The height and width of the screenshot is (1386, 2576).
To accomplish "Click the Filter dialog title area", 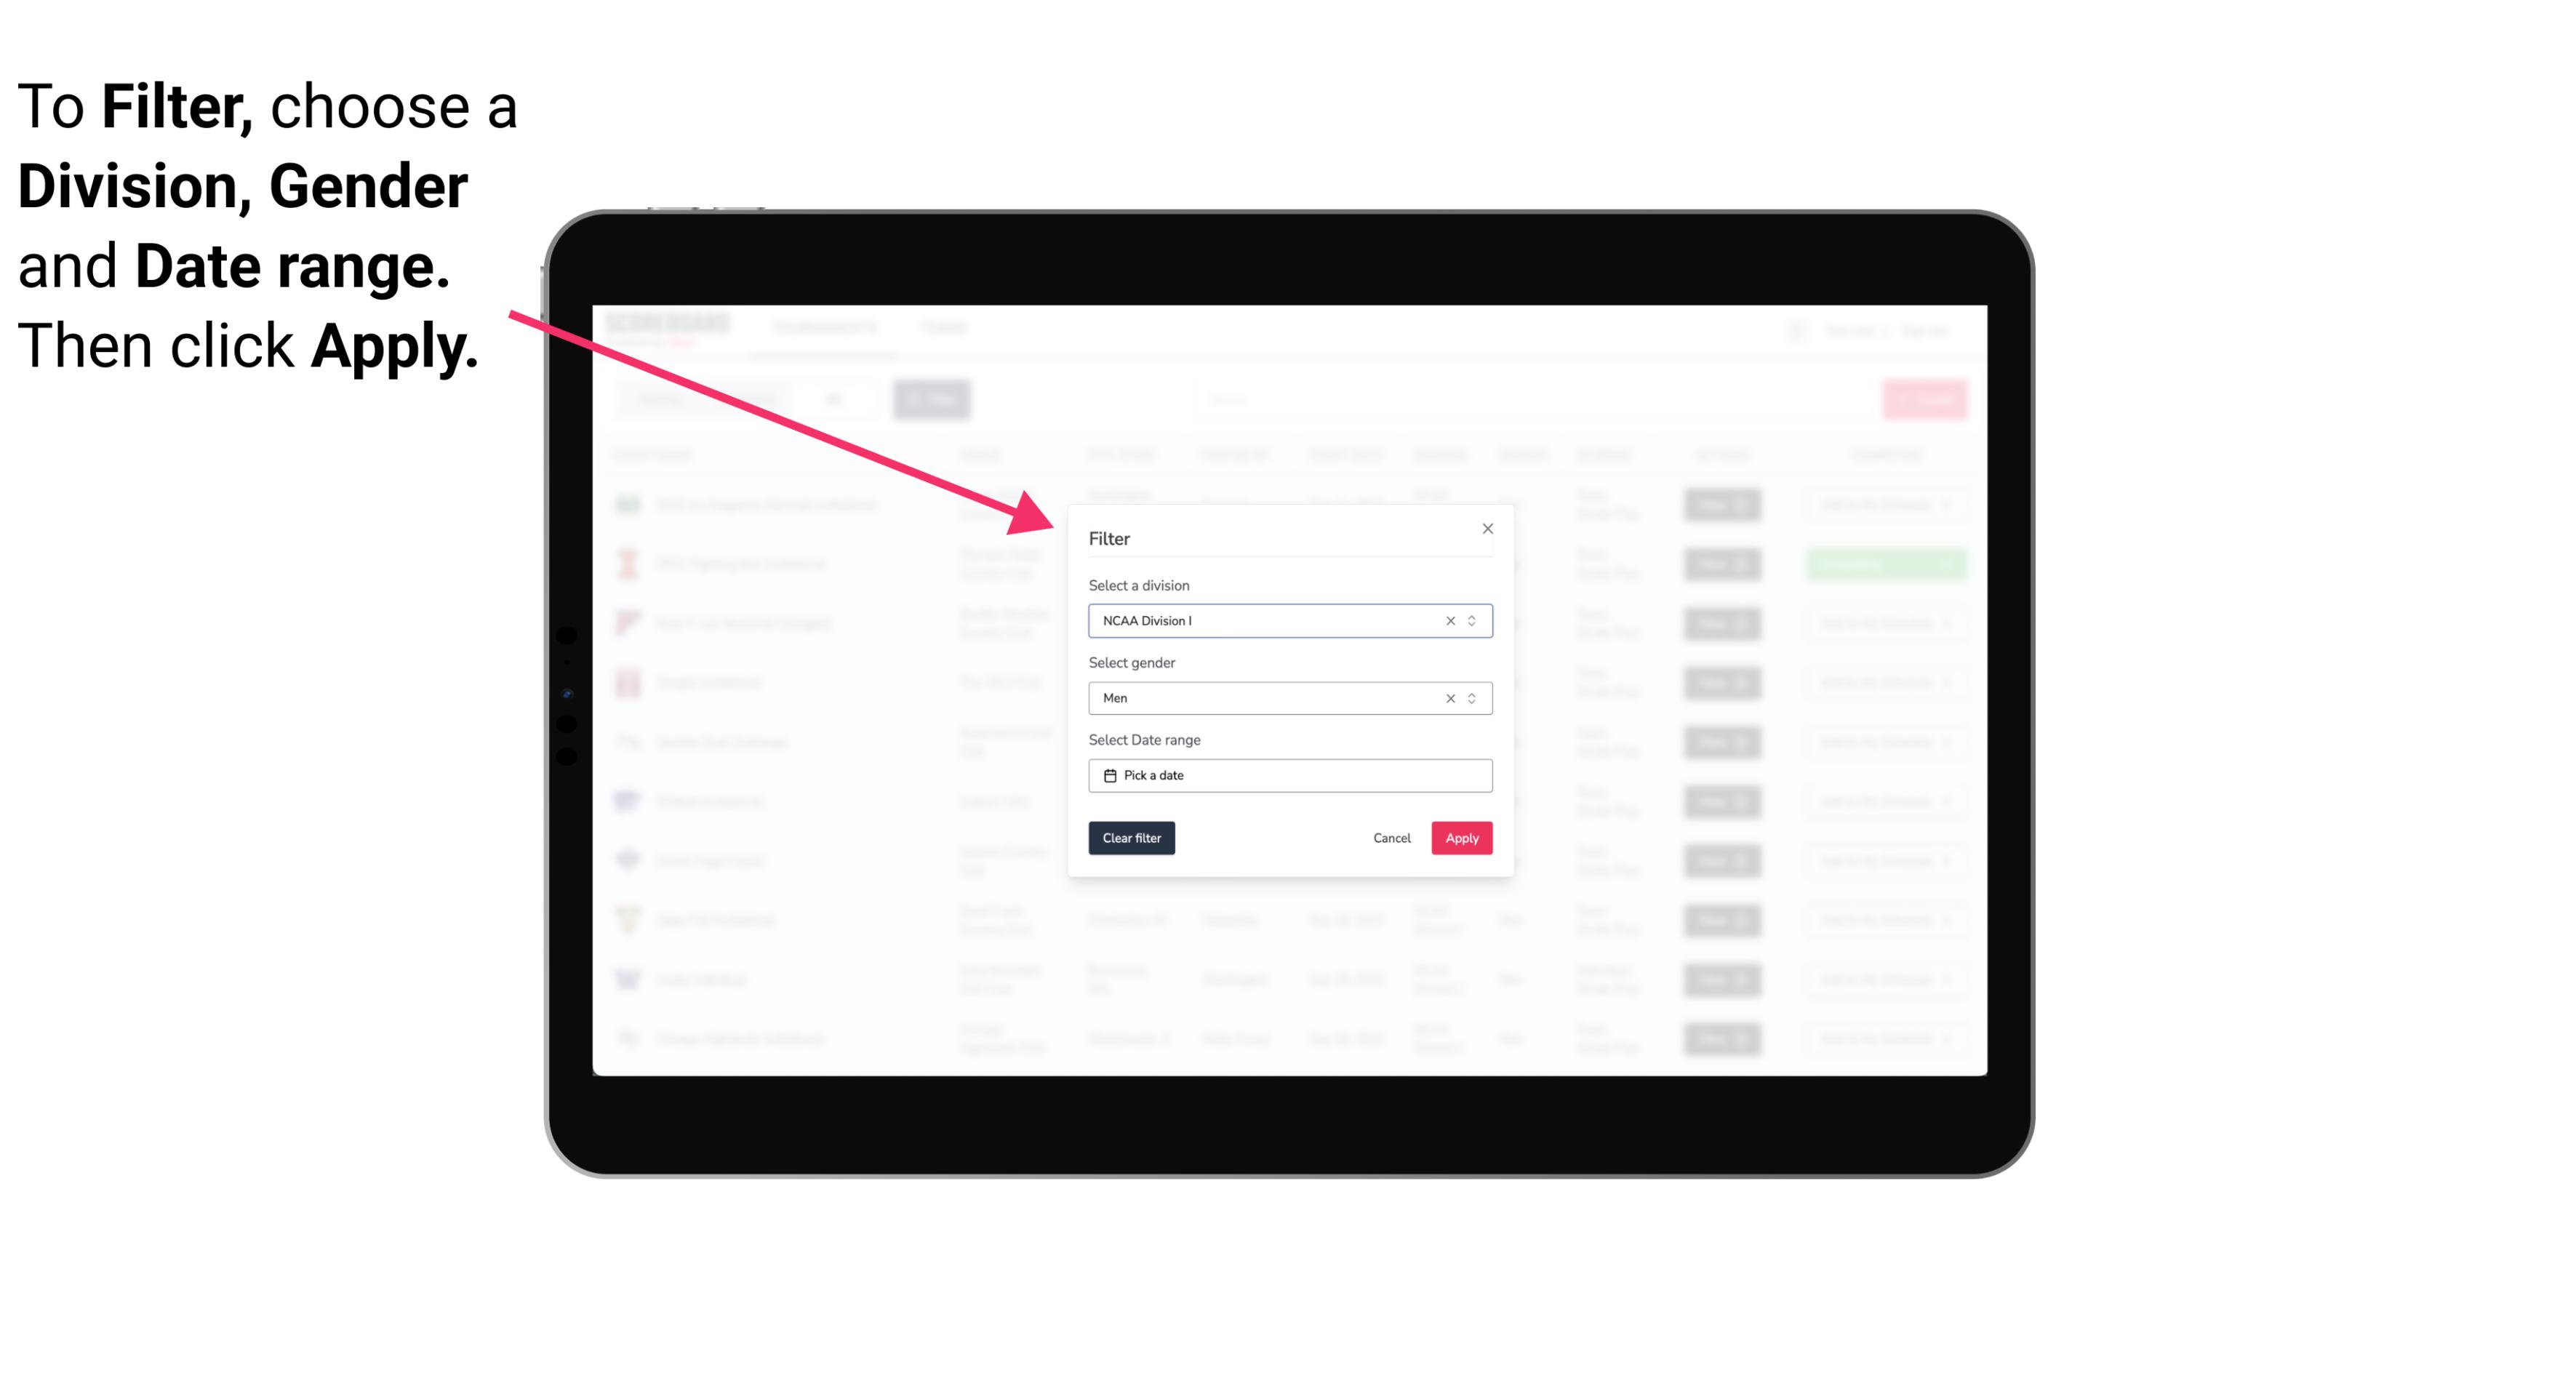I will (x=1111, y=537).
